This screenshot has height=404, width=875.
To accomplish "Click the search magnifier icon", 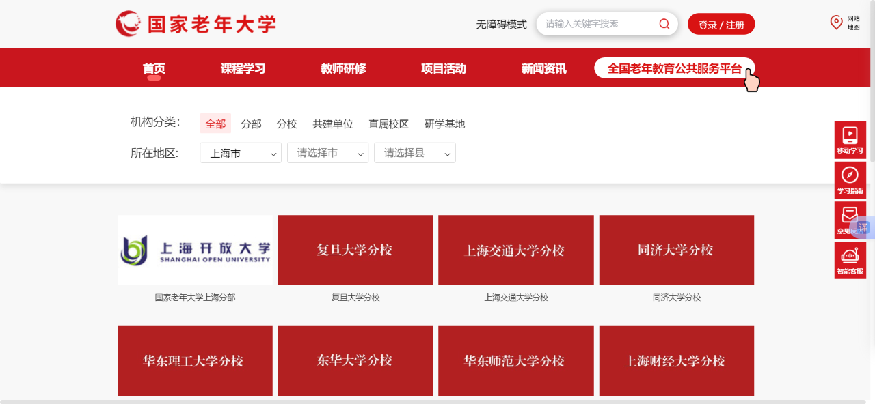I will click(664, 24).
